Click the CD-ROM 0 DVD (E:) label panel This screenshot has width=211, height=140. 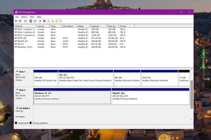[24, 113]
